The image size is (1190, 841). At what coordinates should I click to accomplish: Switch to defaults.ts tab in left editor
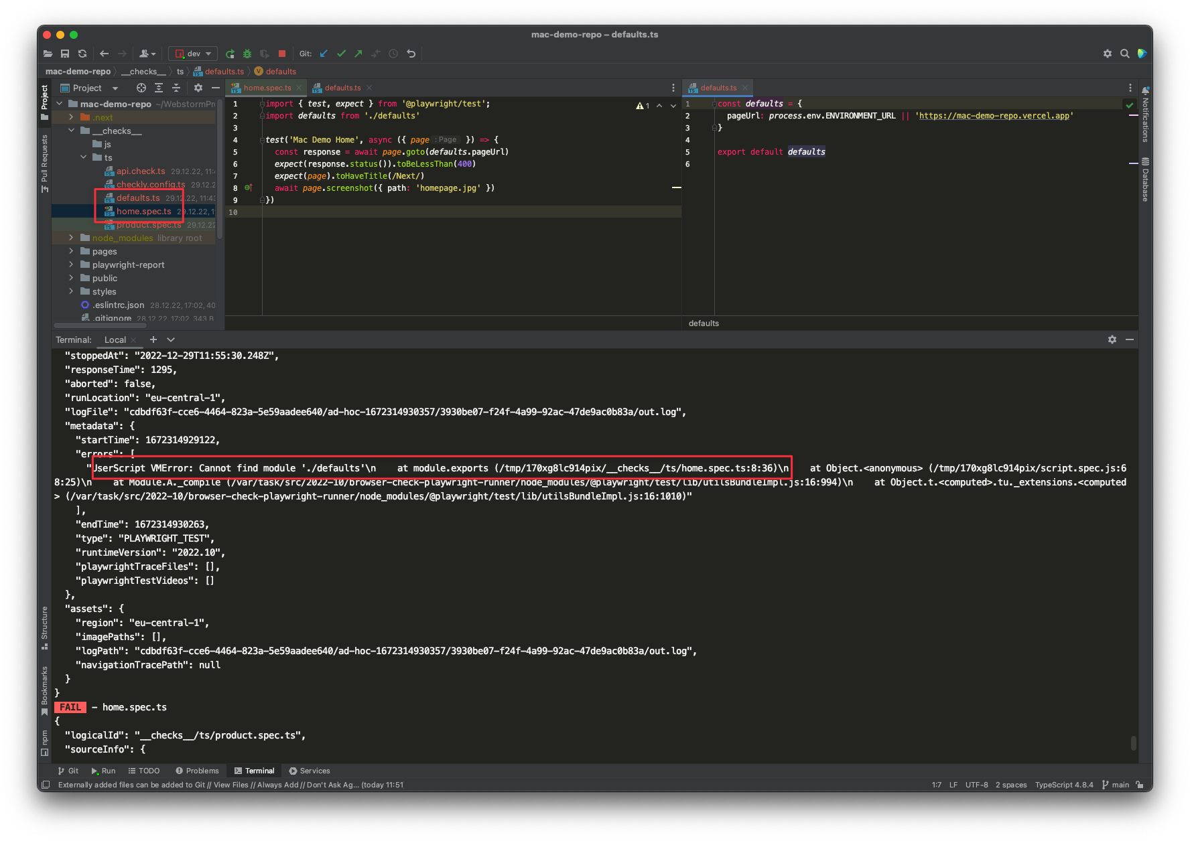pyautogui.click(x=342, y=88)
